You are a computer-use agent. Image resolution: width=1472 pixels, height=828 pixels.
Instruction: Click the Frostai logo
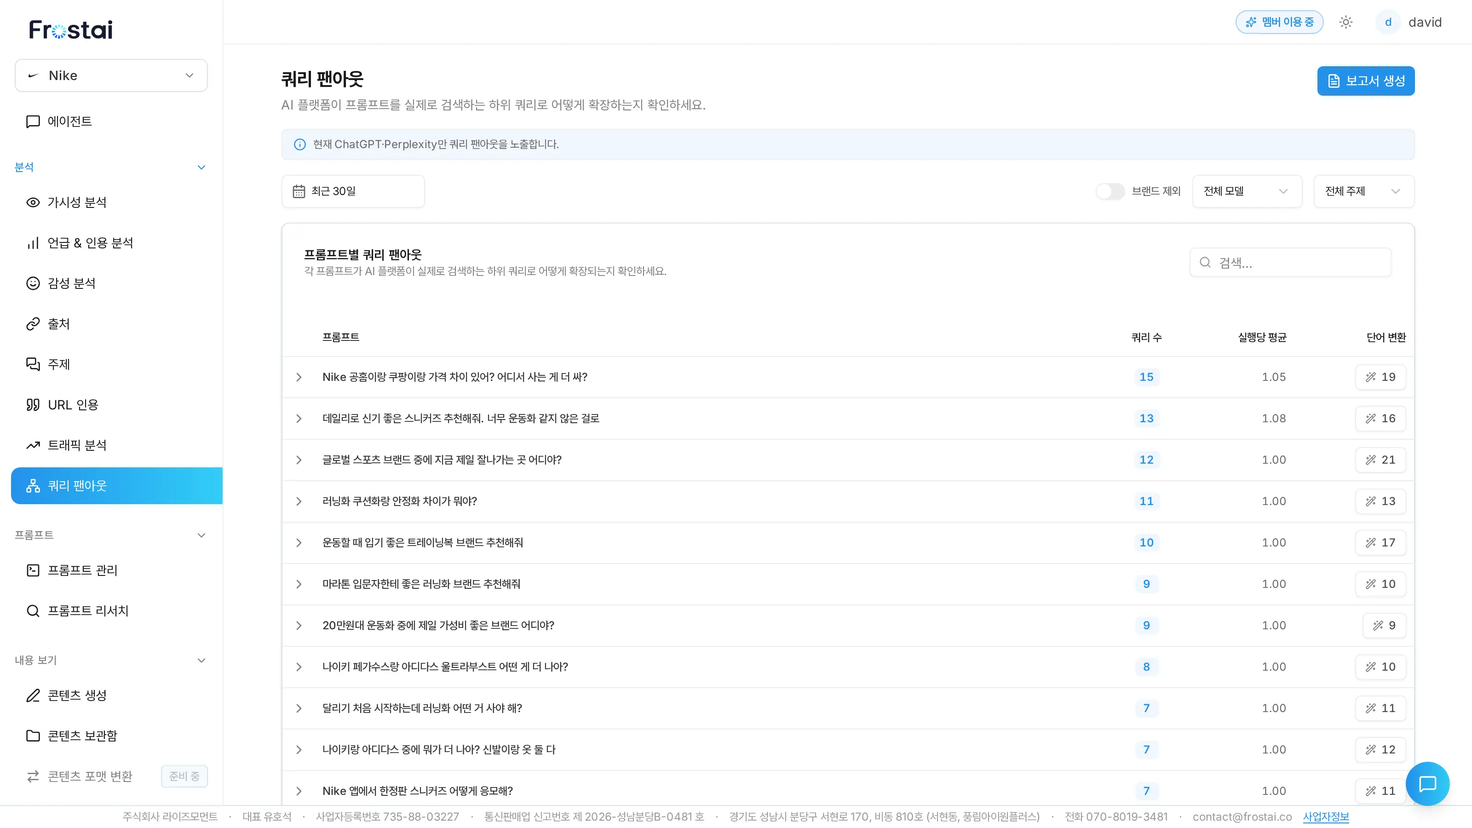click(71, 30)
